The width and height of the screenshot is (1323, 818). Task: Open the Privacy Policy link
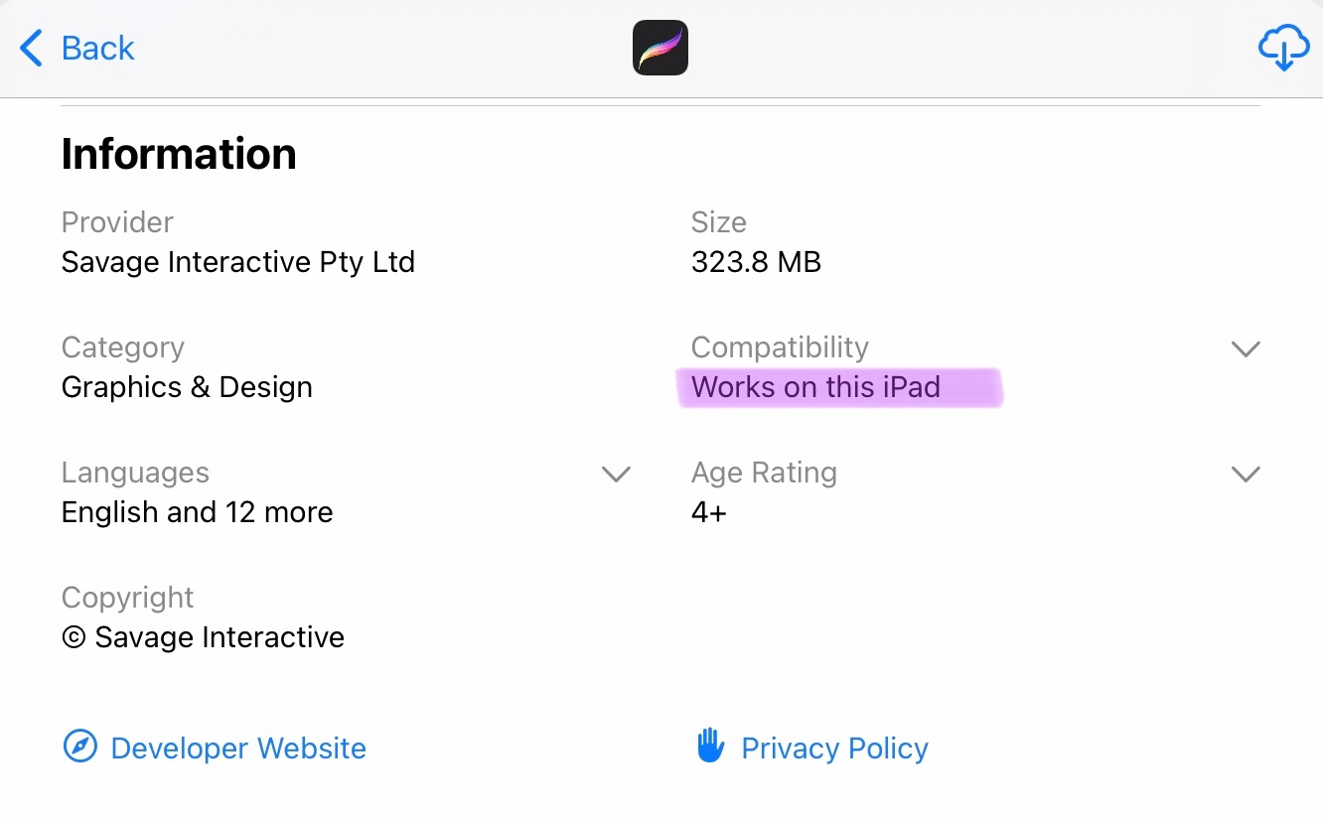[x=834, y=748]
